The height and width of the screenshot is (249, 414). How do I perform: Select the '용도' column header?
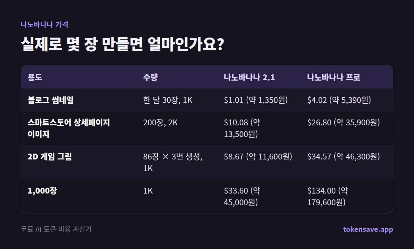pyautogui.click(x=35, y=77)
